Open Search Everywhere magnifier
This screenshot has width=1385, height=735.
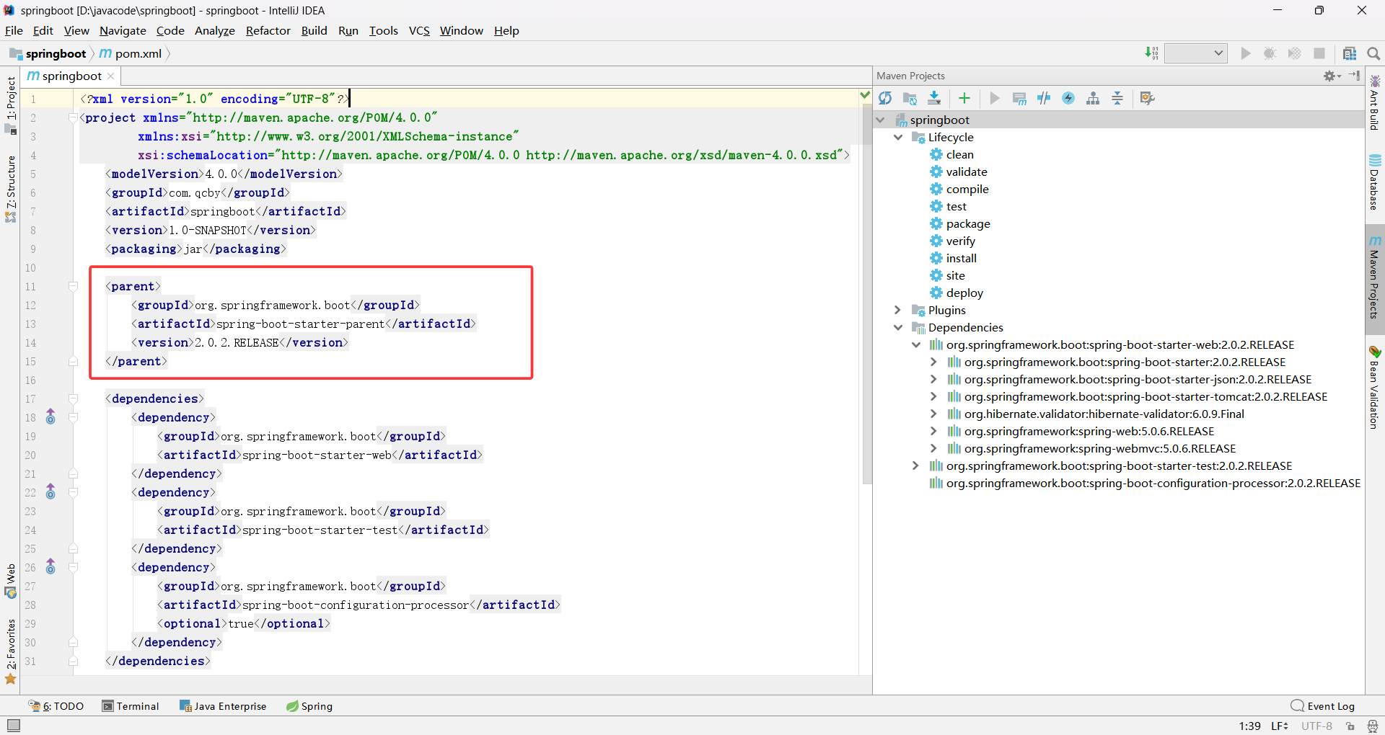point(1373,53)
